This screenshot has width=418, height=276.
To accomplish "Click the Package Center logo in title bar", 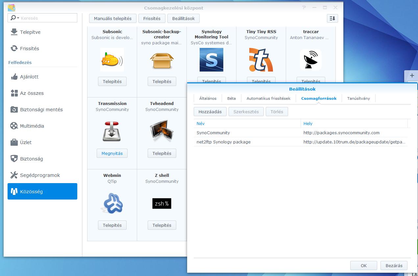I will pyautogui.click(x=12, y=8).
